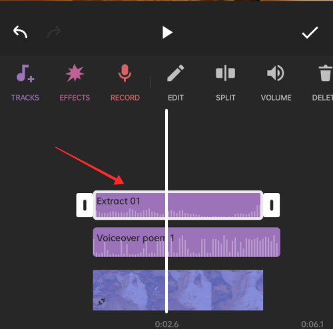333x329 pixels.
Task: Tap the 0:02.6 timestamp label
Action: point(166,324)
